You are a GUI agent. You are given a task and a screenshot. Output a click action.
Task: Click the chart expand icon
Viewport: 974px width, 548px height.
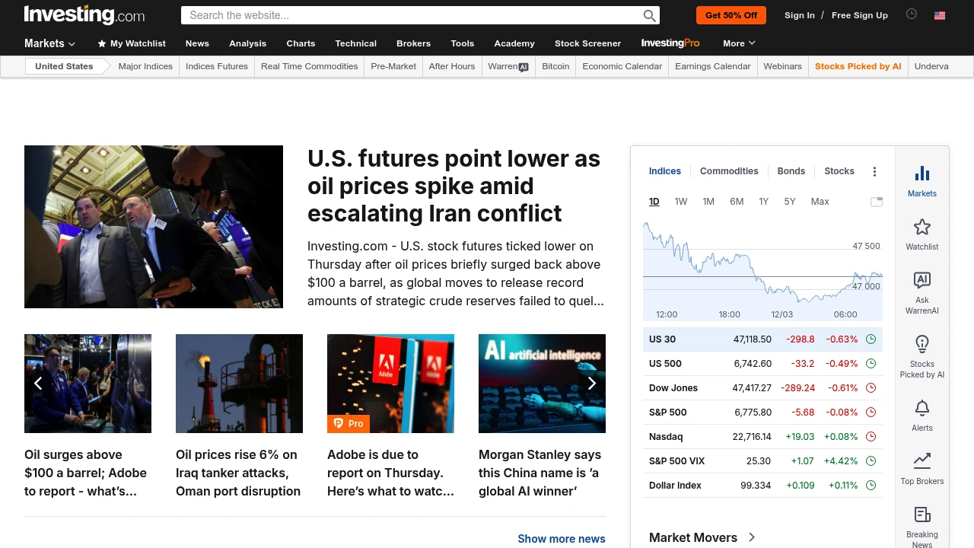[877, 202]
